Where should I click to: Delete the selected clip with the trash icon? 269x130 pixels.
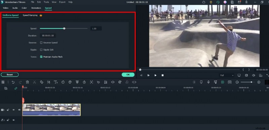[x=27, y=82]
